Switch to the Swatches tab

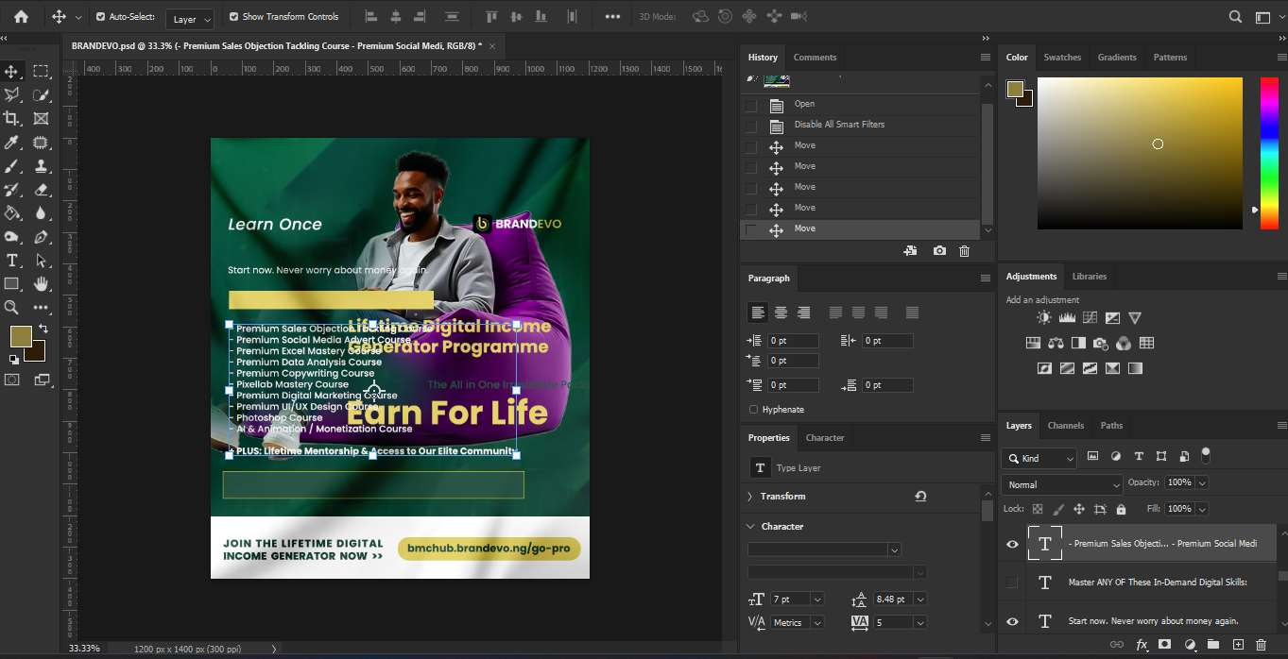[1062, 58]
